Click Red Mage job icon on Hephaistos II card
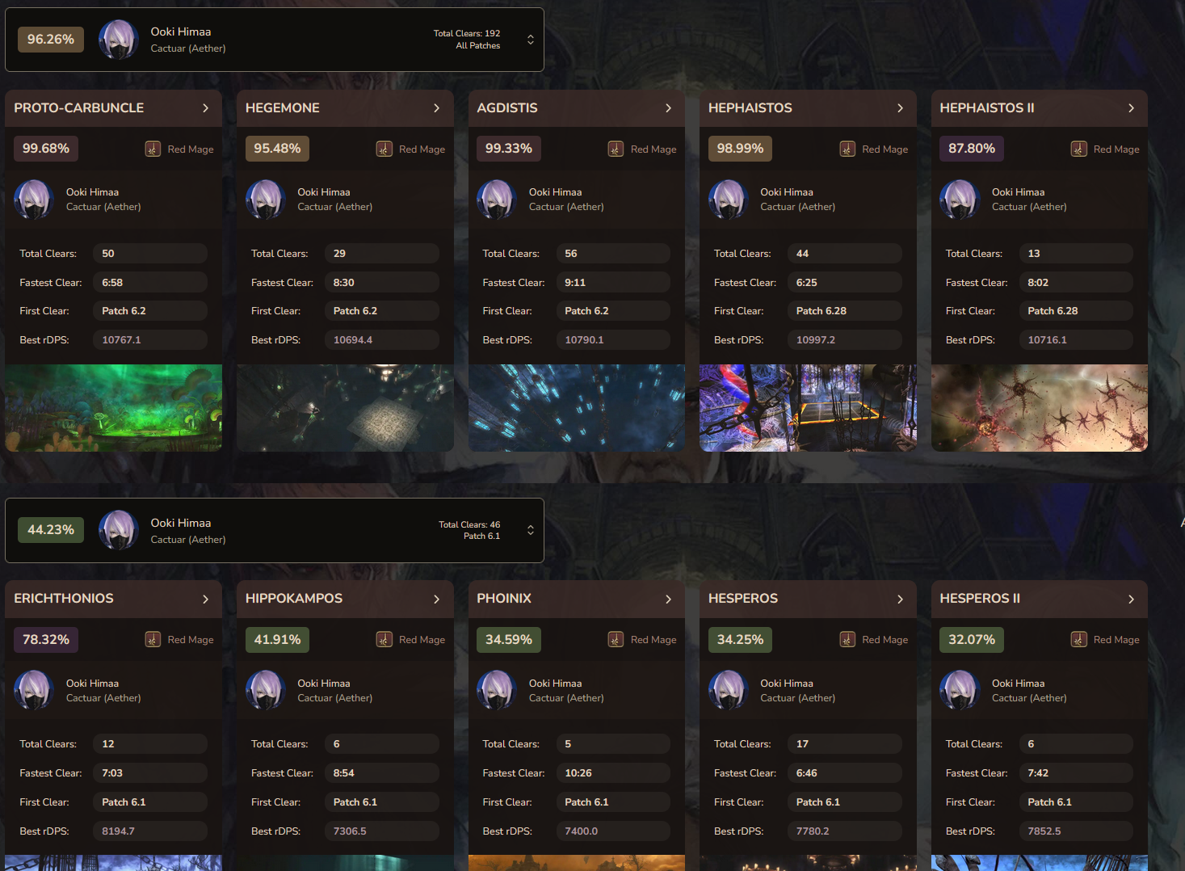The width and height of the screenshot is (1185, 871). (x=1079, y=149)
